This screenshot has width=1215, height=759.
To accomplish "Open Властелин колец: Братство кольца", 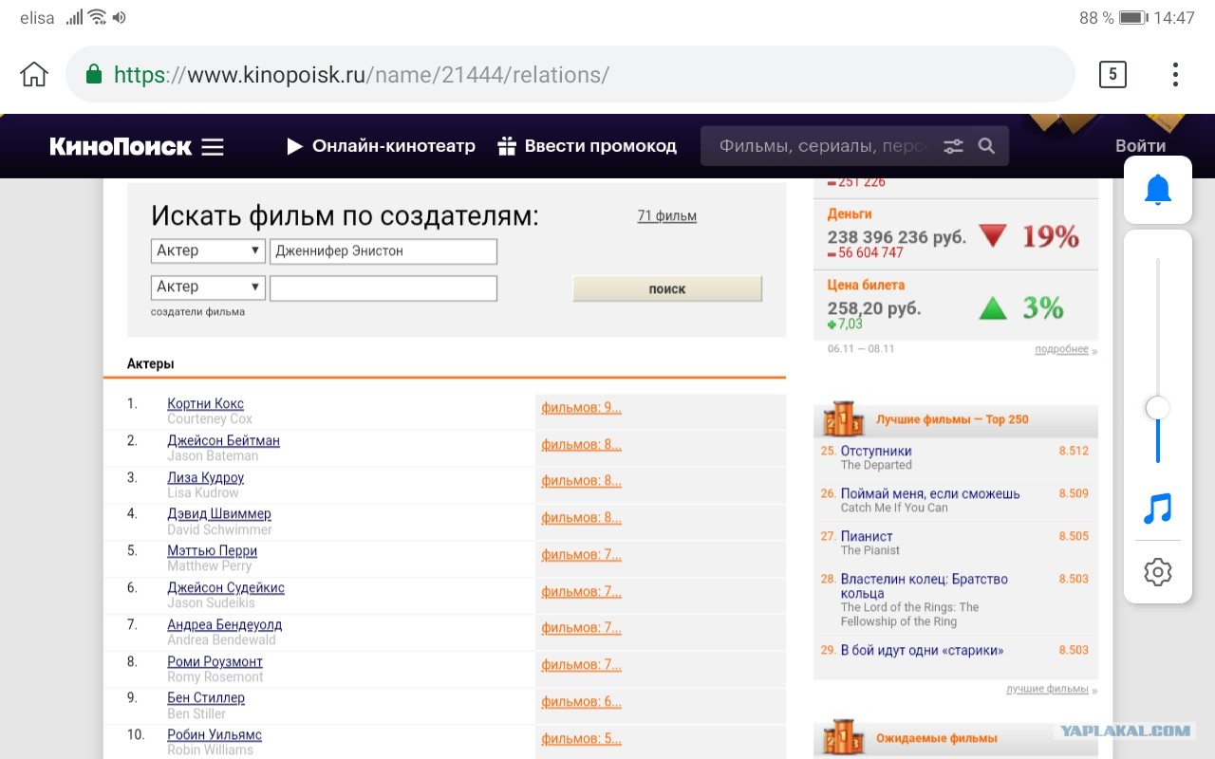I will [925, 586].
